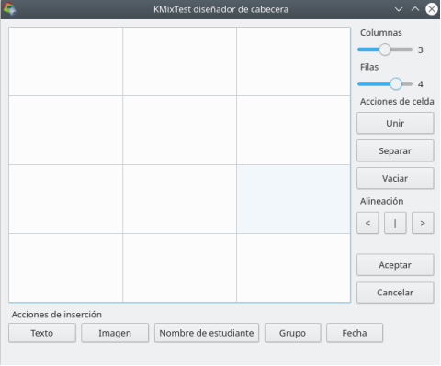Screen dimensions: 441x366
Task: Click the Columnas slider handle
Action: tap(385, 50)
